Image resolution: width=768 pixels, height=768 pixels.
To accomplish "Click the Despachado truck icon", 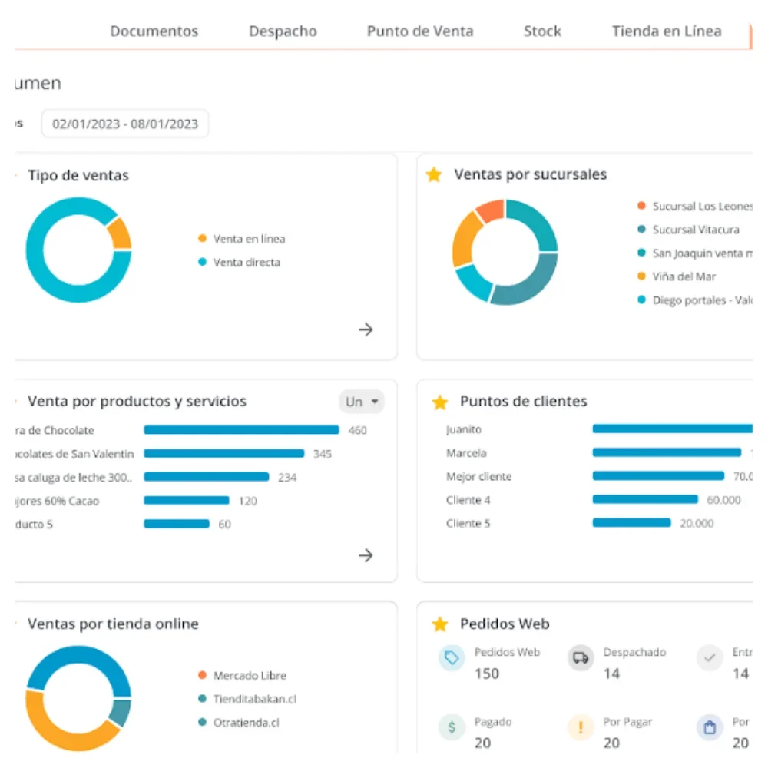I will pyautogui.click(x=581, y=658).
